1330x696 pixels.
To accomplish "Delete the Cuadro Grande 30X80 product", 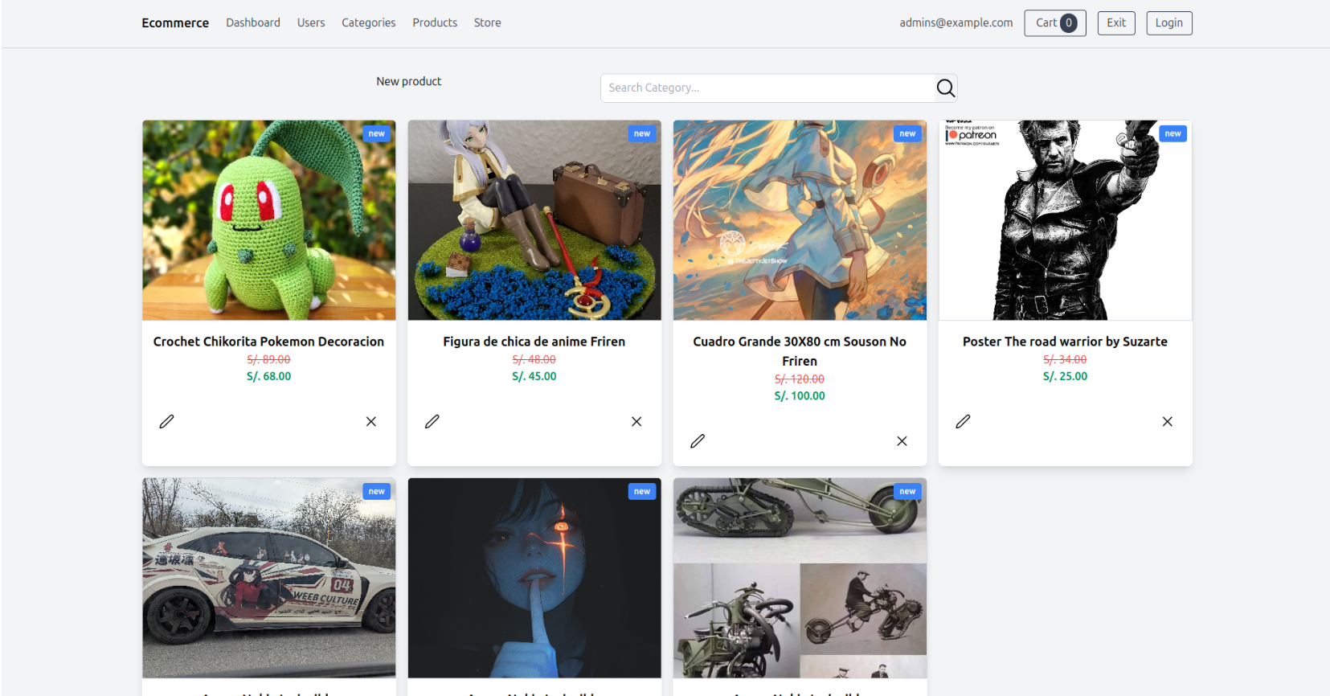I will click(x=902, y=441).
